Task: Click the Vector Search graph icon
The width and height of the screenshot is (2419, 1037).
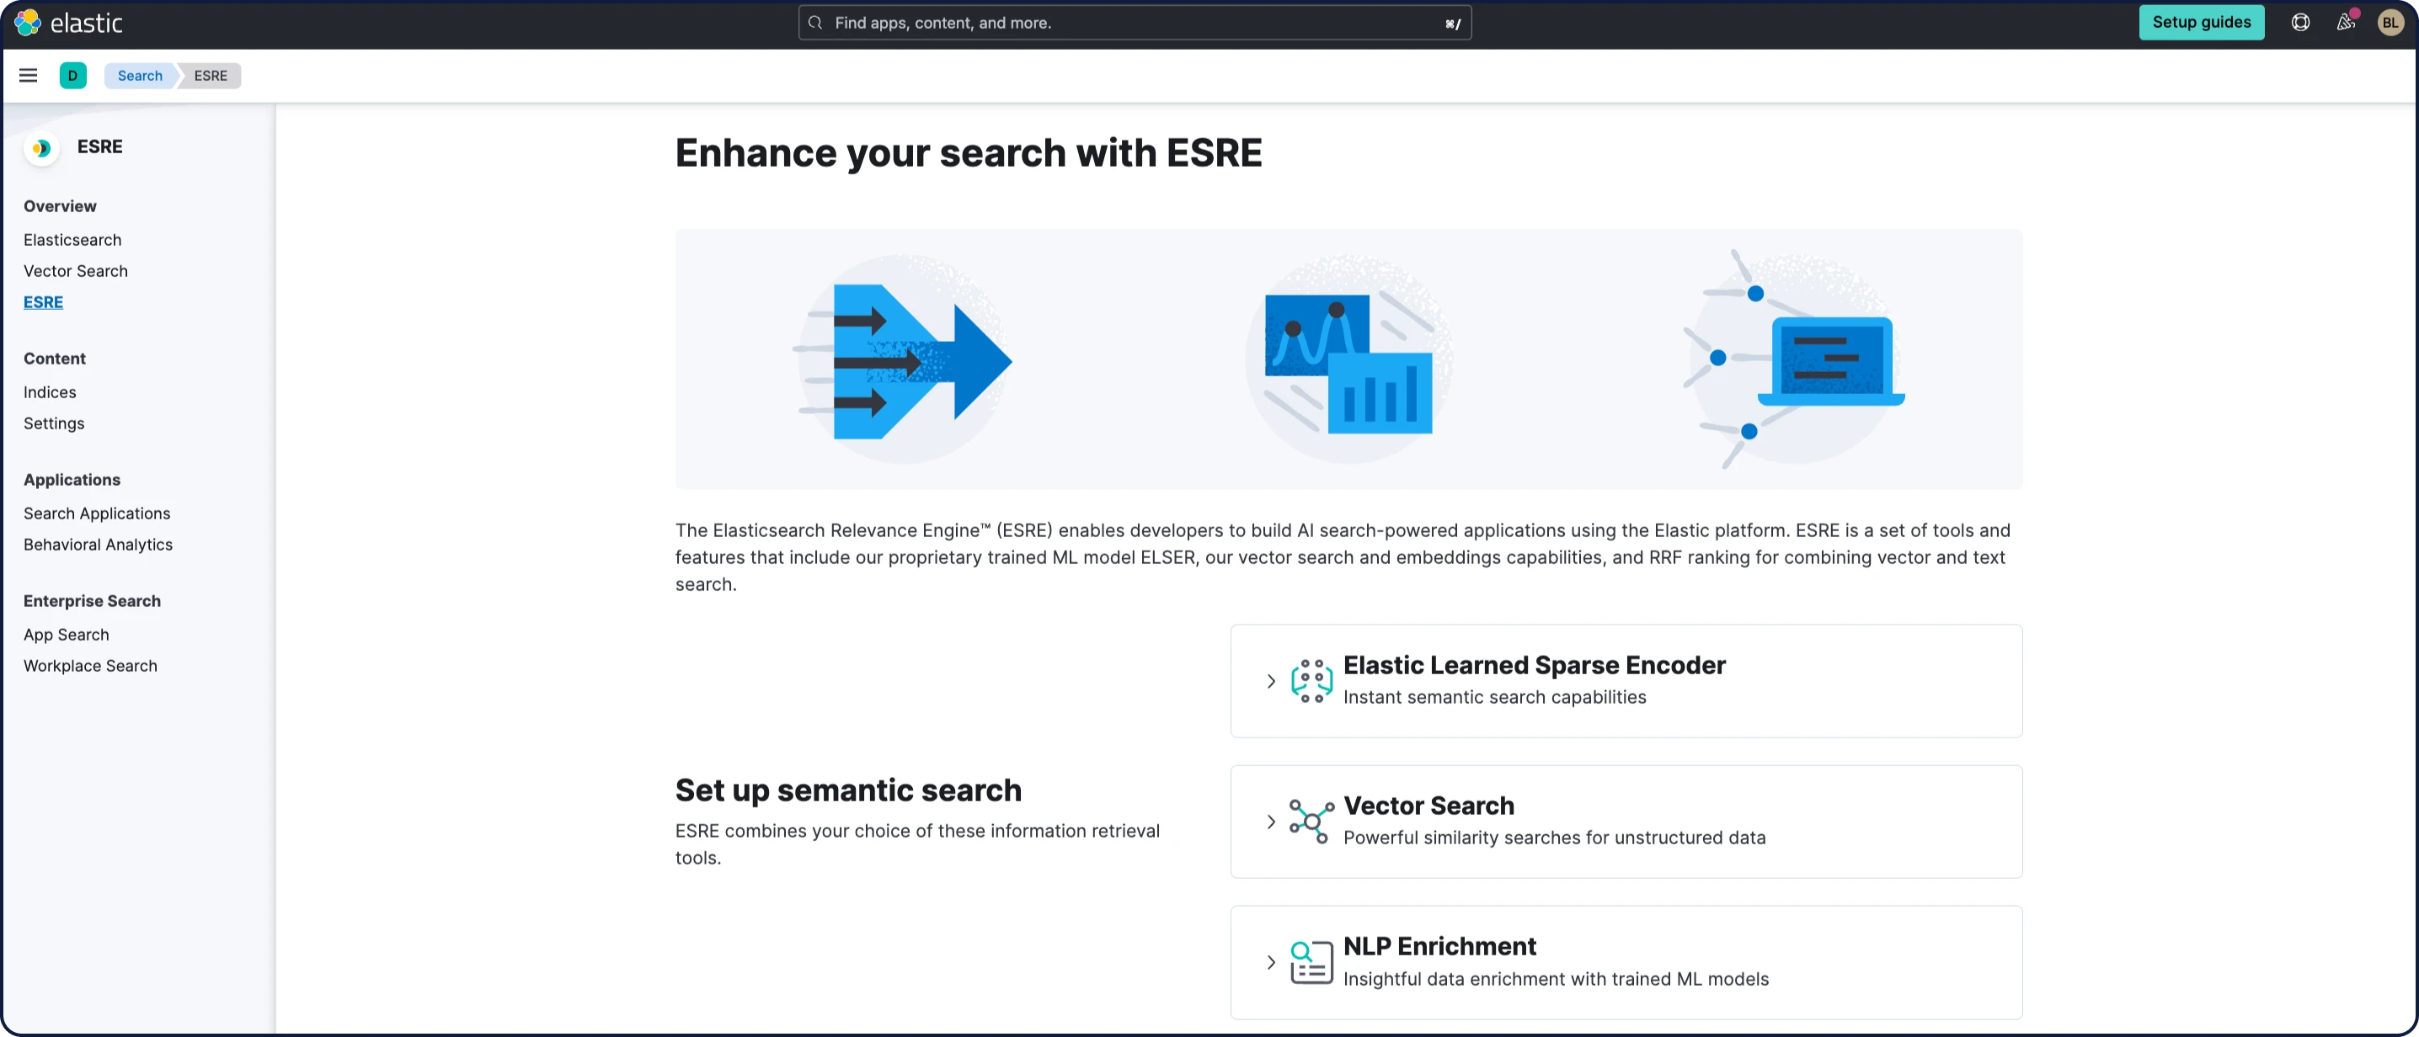Action: coord(1311,822)
